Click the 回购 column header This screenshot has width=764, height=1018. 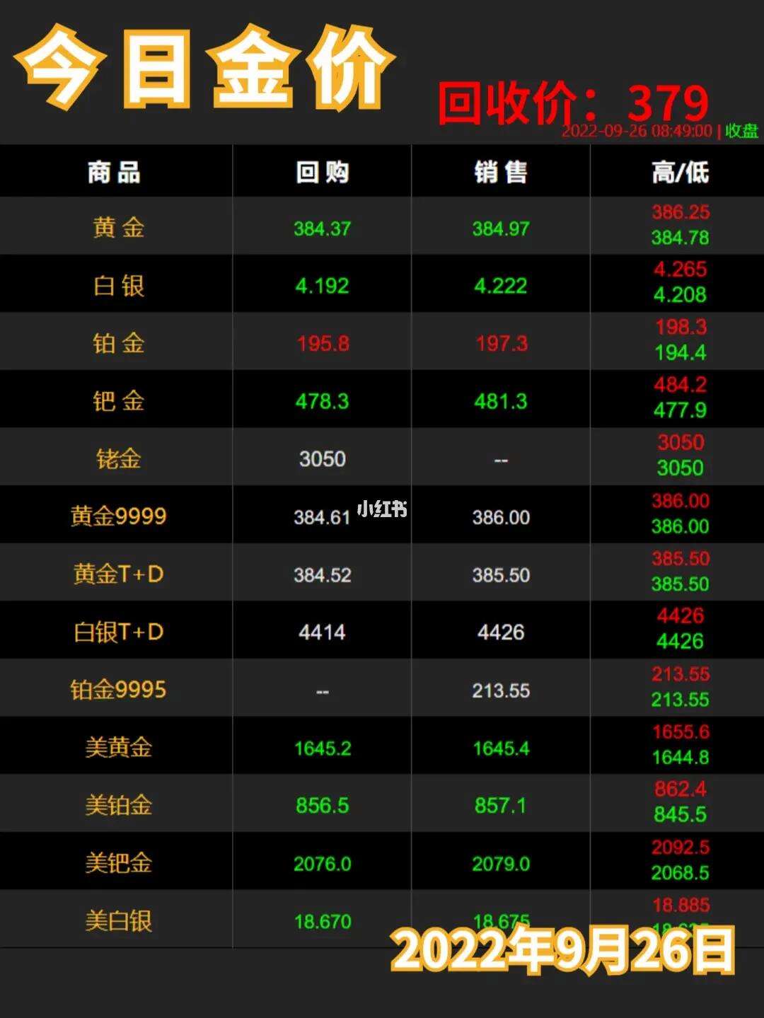tap(322, 172)
